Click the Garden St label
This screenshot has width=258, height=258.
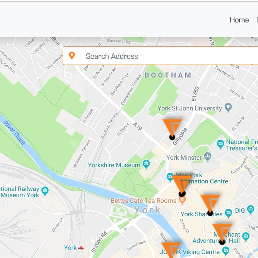[237, 94]
